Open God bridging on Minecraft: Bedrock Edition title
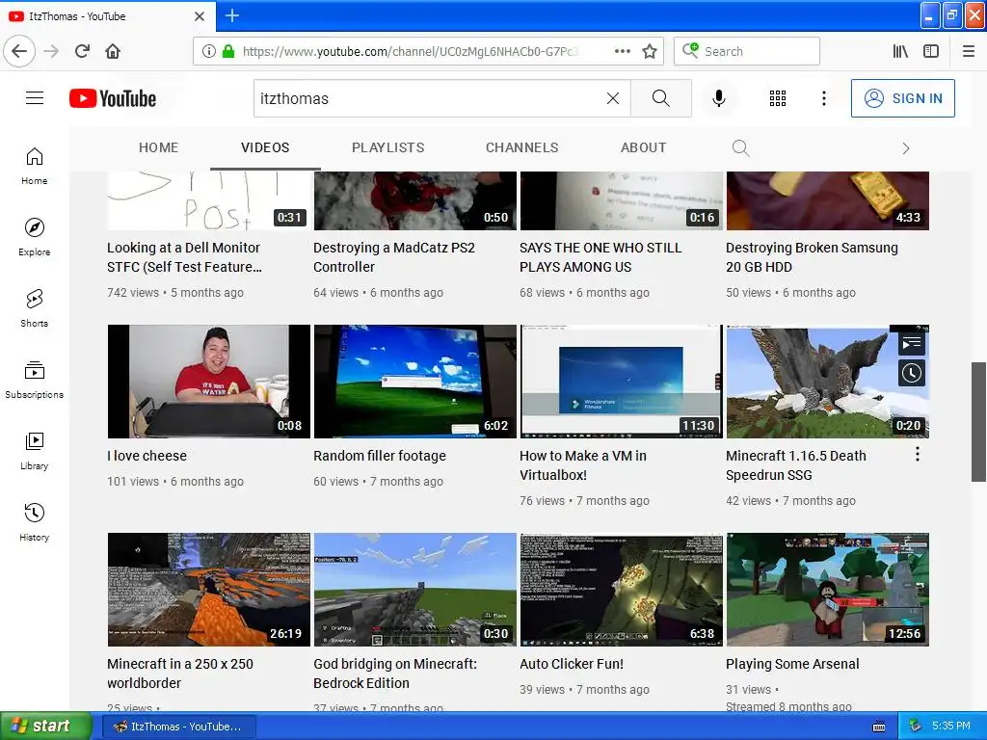This screenshot has height=740, width=987. (x=395, y=674)
